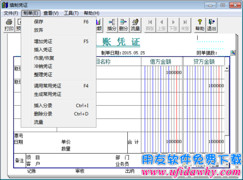This screenshot has width=243, height=180.
Task: Go to last voucher with 末张
Action: [185, 25]
